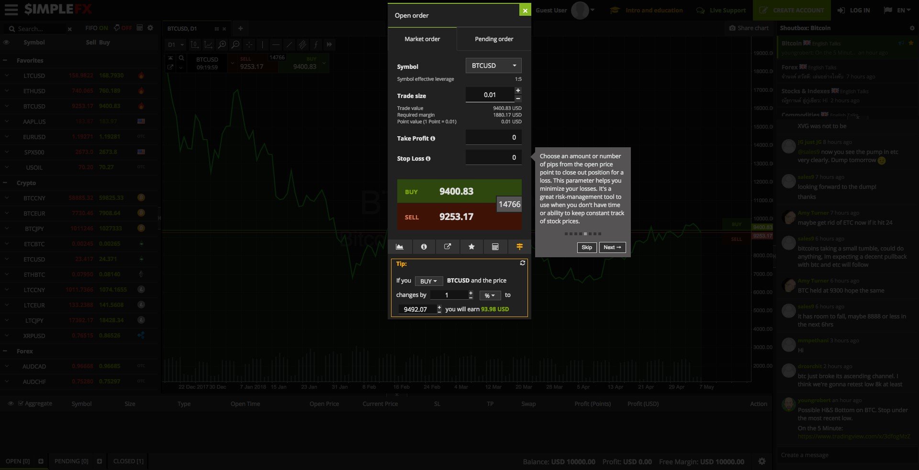
Task: Select the OPEN [0] positions tab
Action: click(x=18, y=461)
